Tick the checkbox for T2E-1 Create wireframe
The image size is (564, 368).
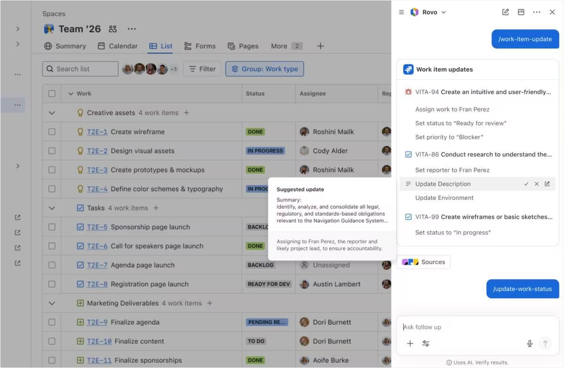tap(52, 132)
